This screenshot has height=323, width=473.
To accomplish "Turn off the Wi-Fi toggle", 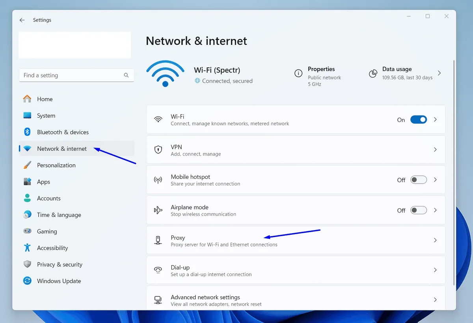I will (x=419, y=119).
